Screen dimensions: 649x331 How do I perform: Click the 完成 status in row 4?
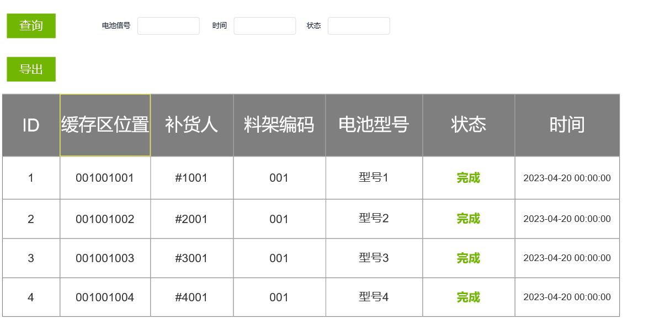469,297
